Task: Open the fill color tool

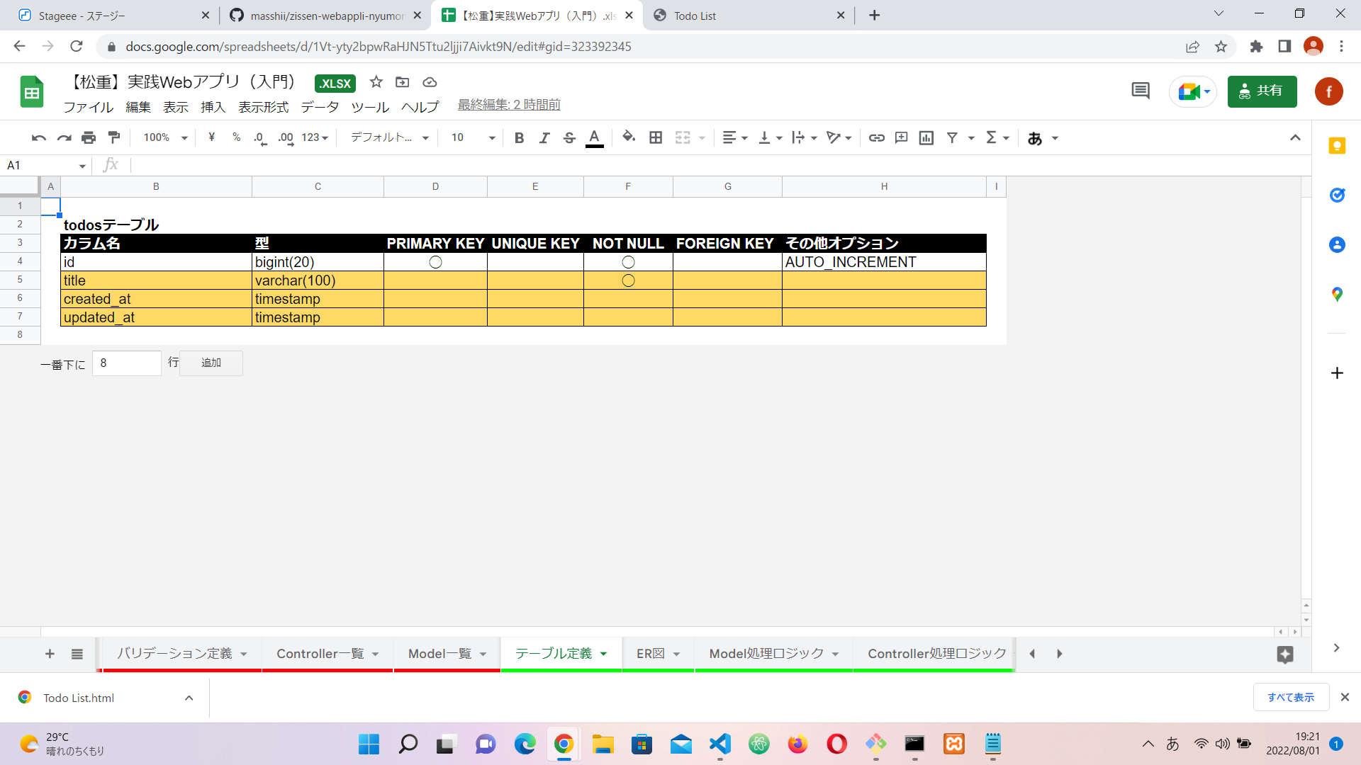Action: click(x=628, y=137)
